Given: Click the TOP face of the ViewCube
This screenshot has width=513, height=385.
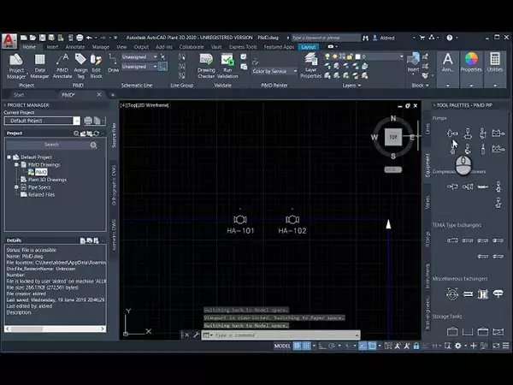Looking at the screenshot, I should [393, 137].
